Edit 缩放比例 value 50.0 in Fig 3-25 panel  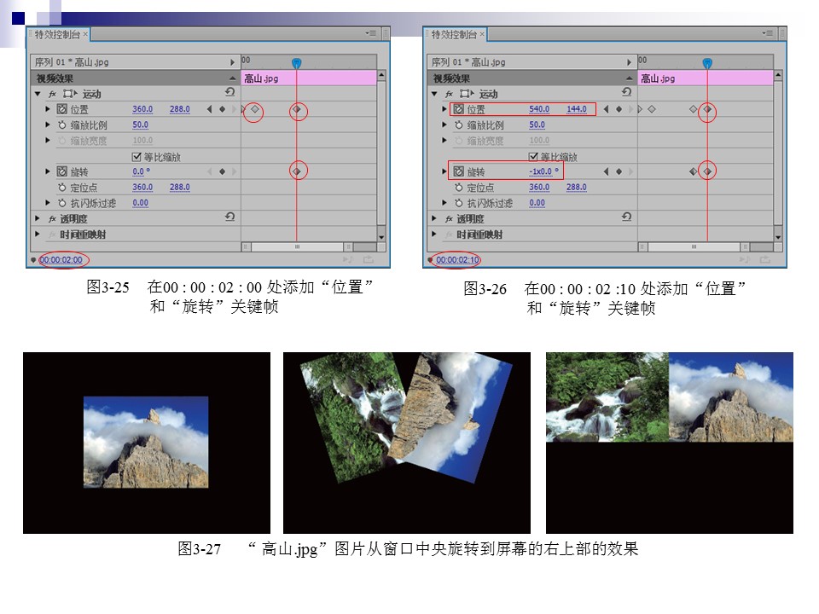140,125
